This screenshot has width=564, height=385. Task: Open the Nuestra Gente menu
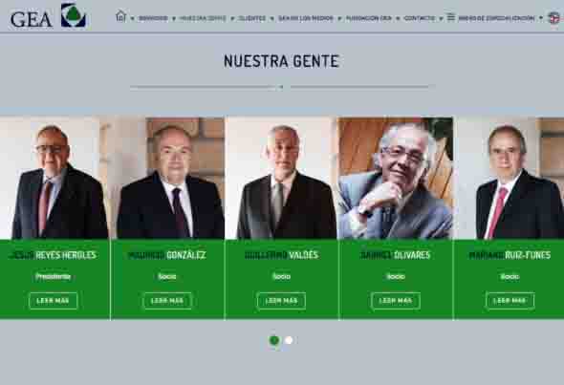pos(203,18)
